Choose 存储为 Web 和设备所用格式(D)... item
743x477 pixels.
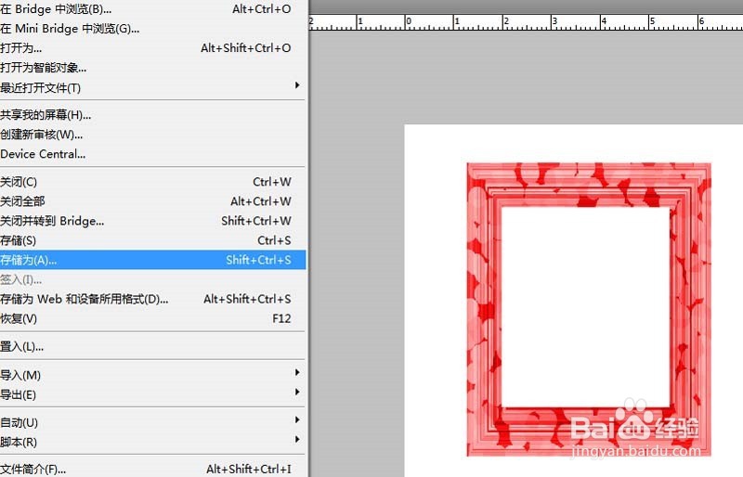[x=152, y=299]
